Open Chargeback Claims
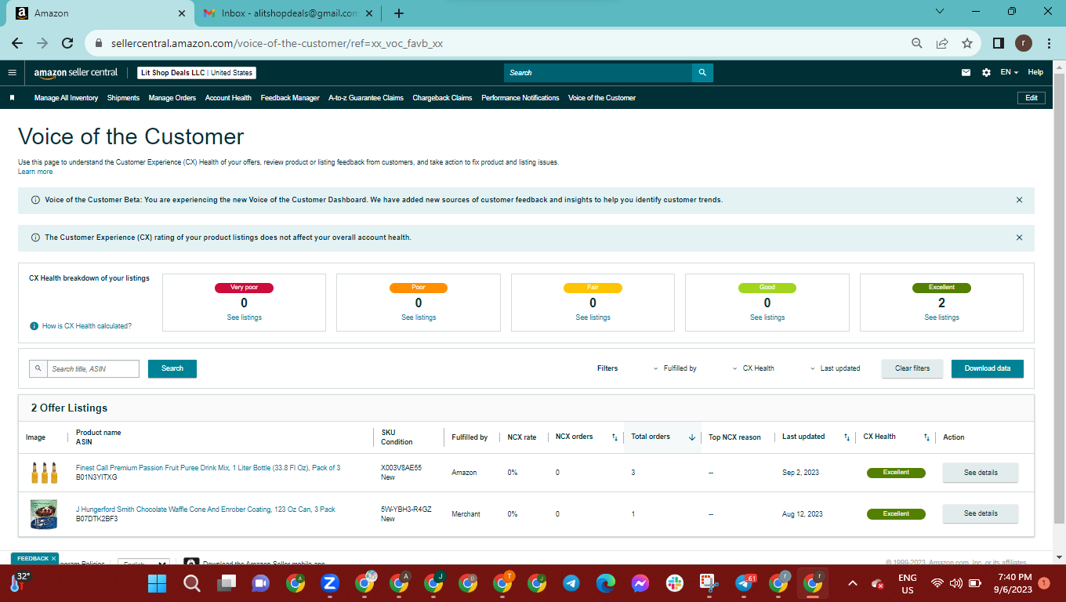Image resolution: width=1066 pixels, height=602 pixels. point(442,98)
